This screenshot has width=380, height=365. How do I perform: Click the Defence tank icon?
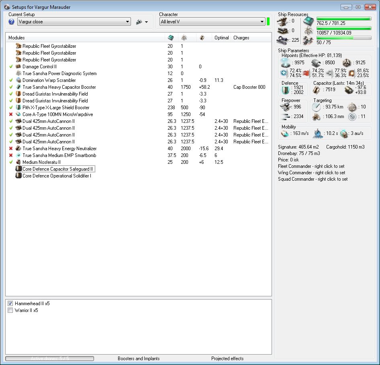click(285, 90)
